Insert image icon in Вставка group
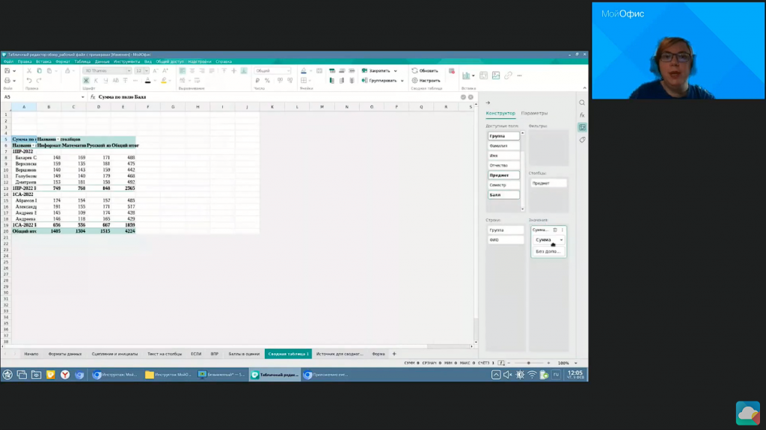 pos(496,76)
